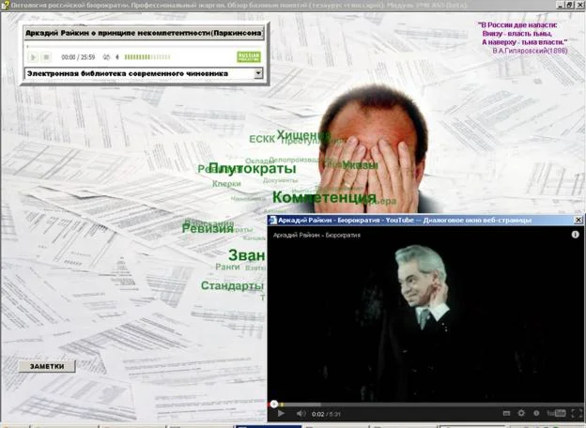Click the 'Аркадий Райкин о принципе некомпетентности' title button

(x=144, y=33)
